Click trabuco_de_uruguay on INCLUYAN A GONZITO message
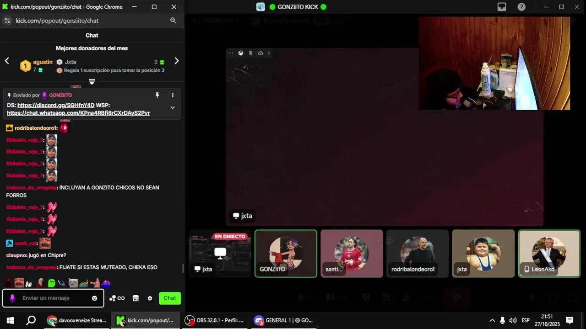586x329 pixels. click(x=31, y=187)
